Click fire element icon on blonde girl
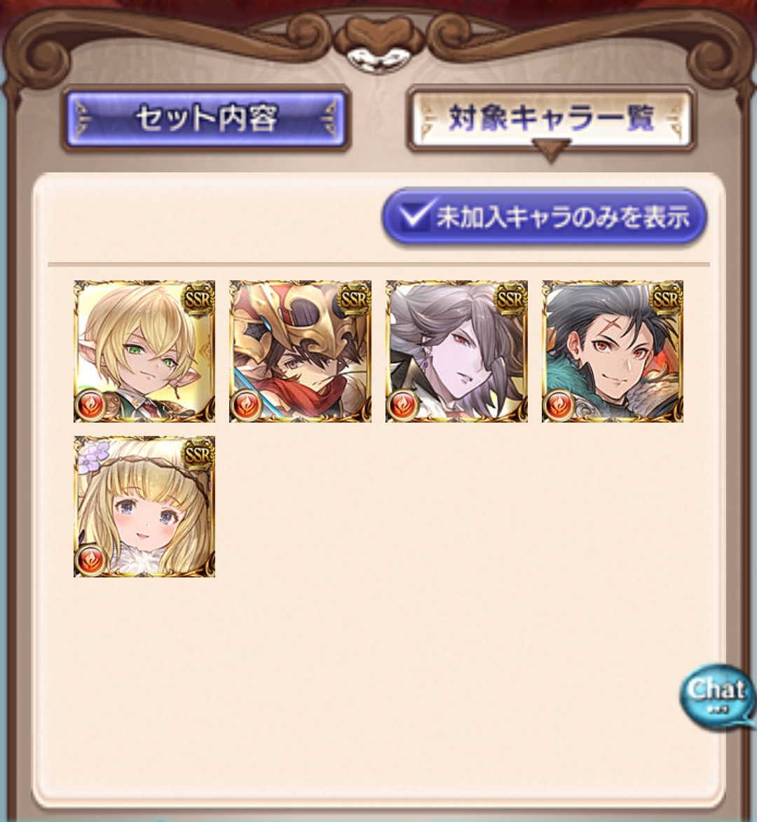Viewport: 757px width, 822px height. [x=90, y=561]
